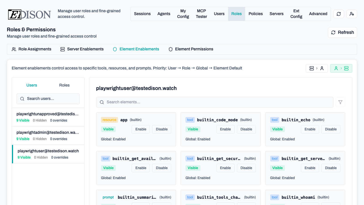Select playwrightunapproved user in list
Screen dimensions: 364x205
48,117
